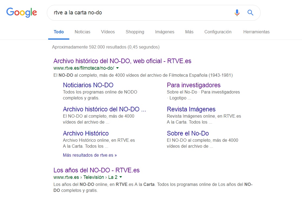Open the Para investigadores sitelink
302x200 pixels.
[x=193, y=85]
